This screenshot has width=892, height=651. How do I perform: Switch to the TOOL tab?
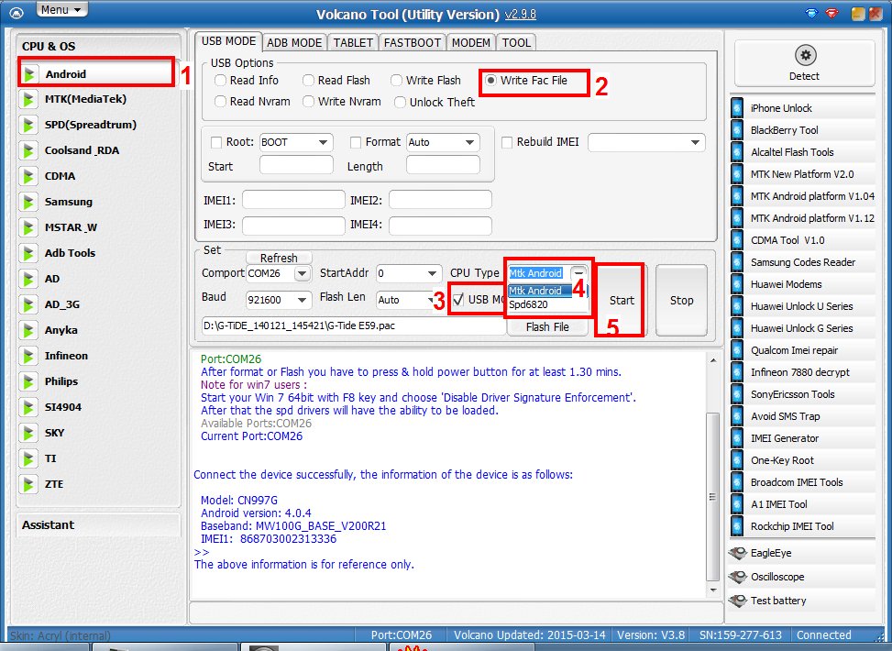pyautogui.click(x=516, y=43)
